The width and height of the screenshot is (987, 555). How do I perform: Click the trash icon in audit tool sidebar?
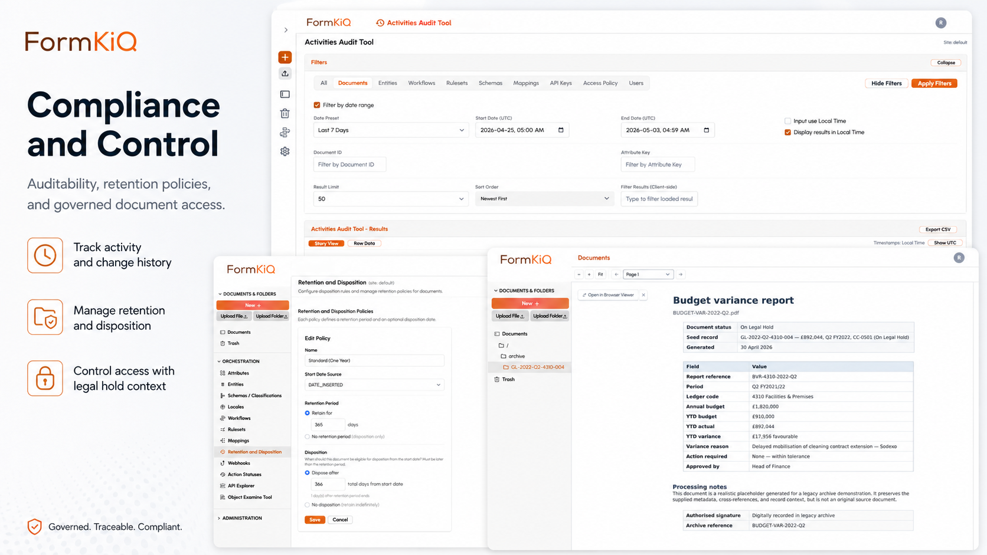[285, 113]
